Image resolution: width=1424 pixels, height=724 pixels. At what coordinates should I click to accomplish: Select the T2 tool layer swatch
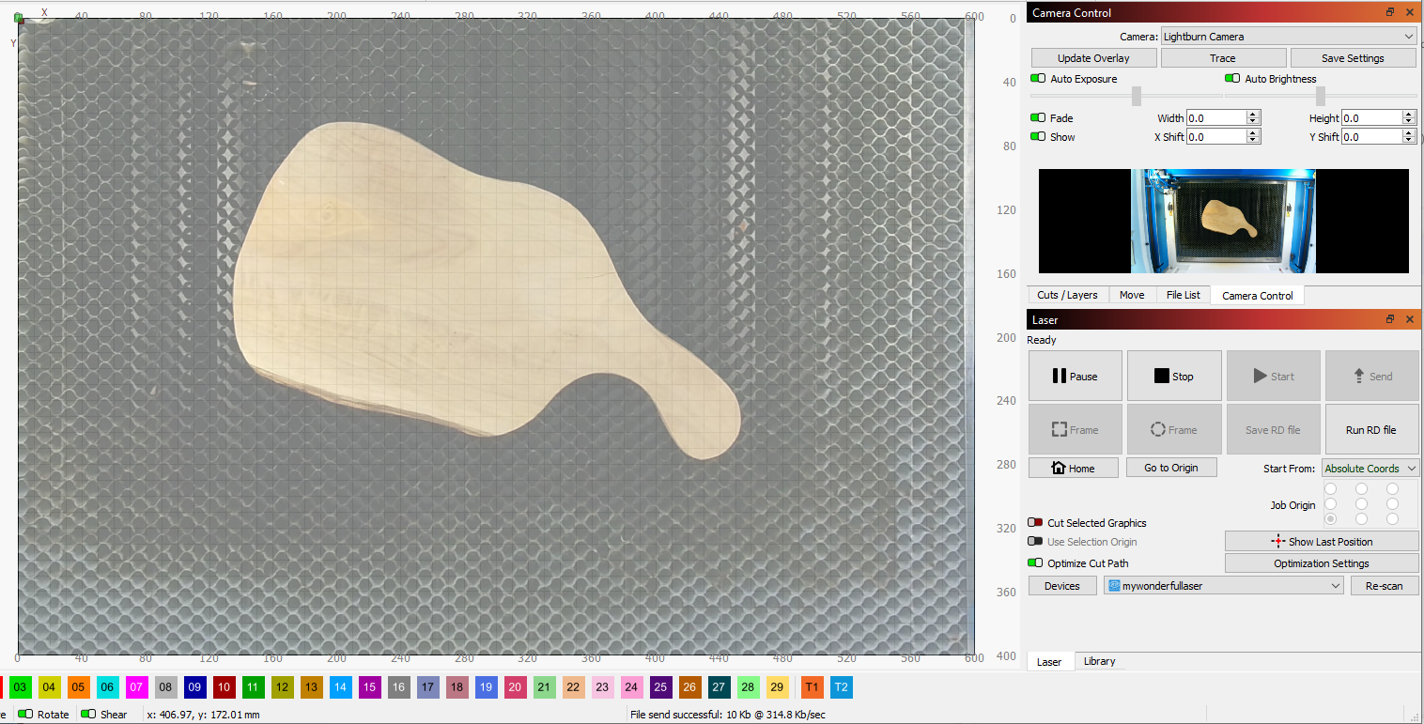tap(841, 687)
